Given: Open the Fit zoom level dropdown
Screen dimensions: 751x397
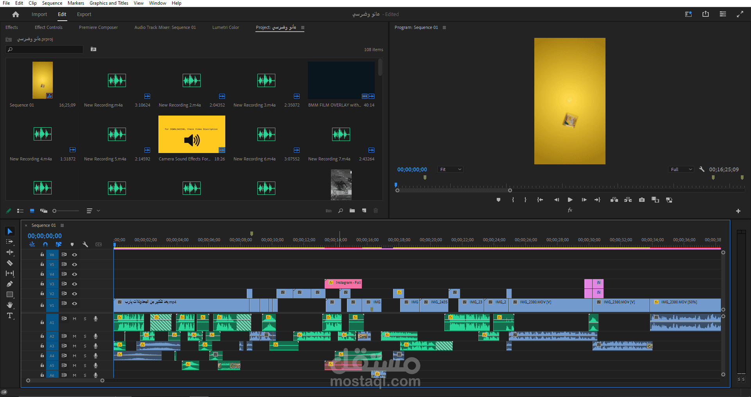Looking at the screenshot, I should [450, 169].
